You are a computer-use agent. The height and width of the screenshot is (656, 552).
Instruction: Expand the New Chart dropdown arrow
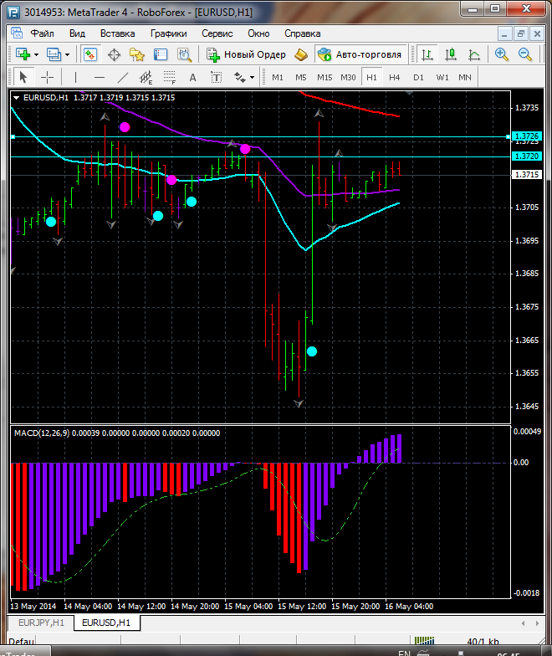click(x=37, y=55)
